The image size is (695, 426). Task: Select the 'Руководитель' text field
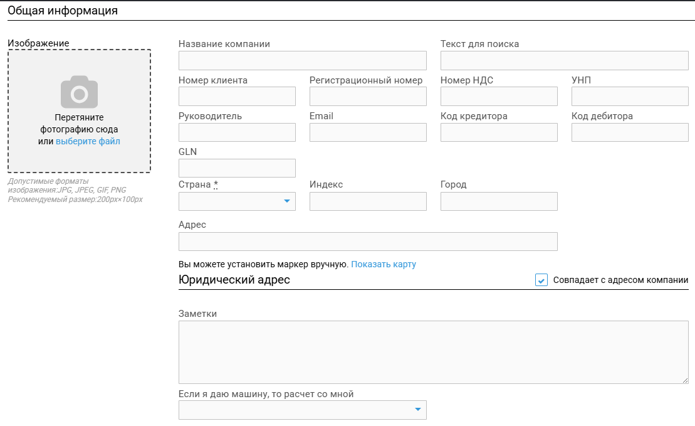tap(237, 132)
